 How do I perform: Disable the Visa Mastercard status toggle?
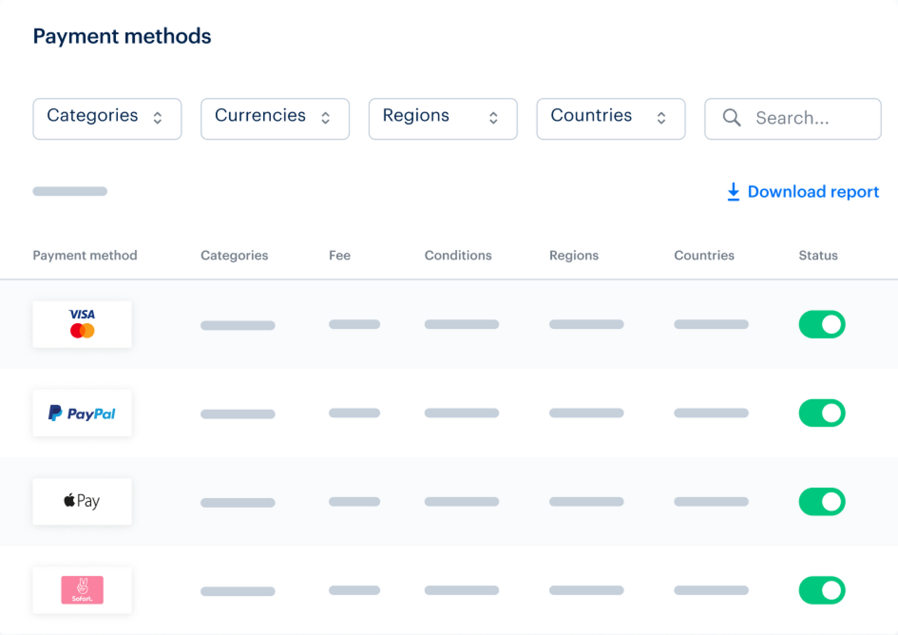pos(821,324)
